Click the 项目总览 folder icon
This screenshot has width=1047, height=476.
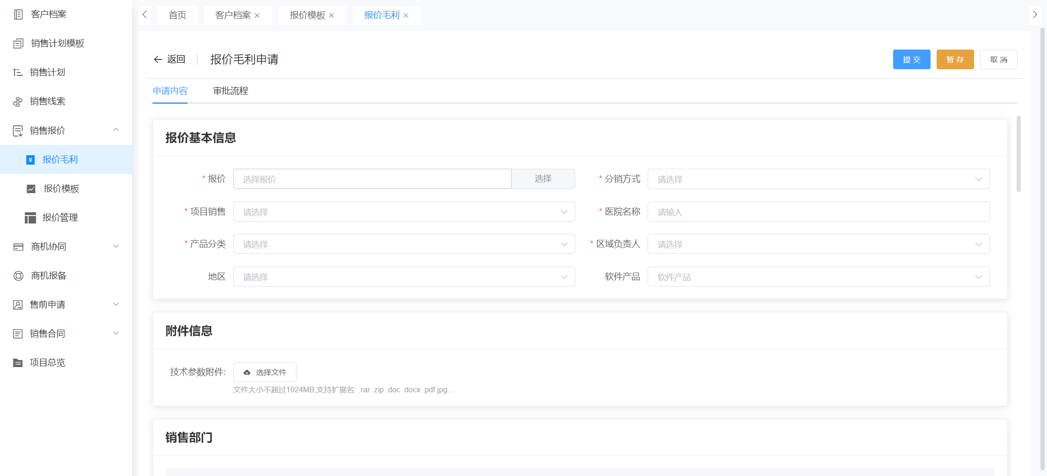[x=18, y=363]
